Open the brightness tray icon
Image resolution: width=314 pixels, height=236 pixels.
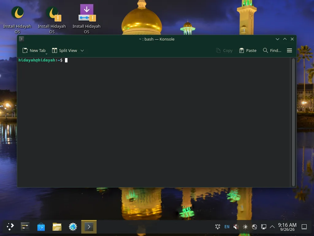click(x=245, y=227)
